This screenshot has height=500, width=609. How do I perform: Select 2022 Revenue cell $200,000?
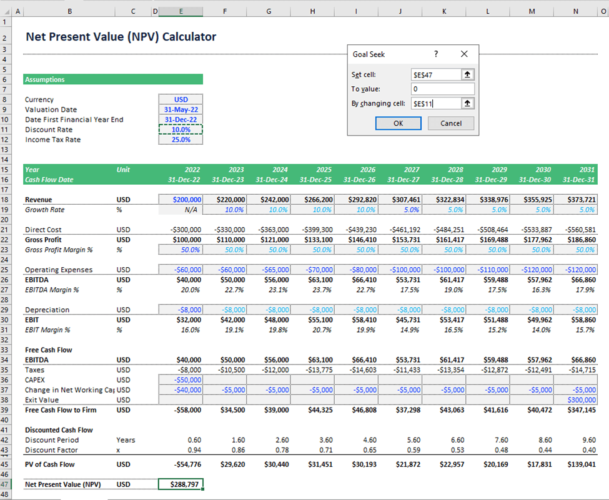coord(181,200)
